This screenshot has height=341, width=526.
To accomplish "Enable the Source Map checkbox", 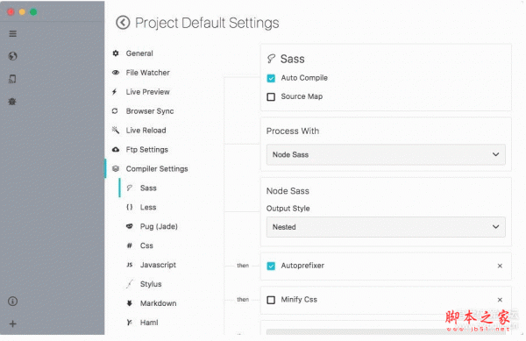I will coord(271,97).
